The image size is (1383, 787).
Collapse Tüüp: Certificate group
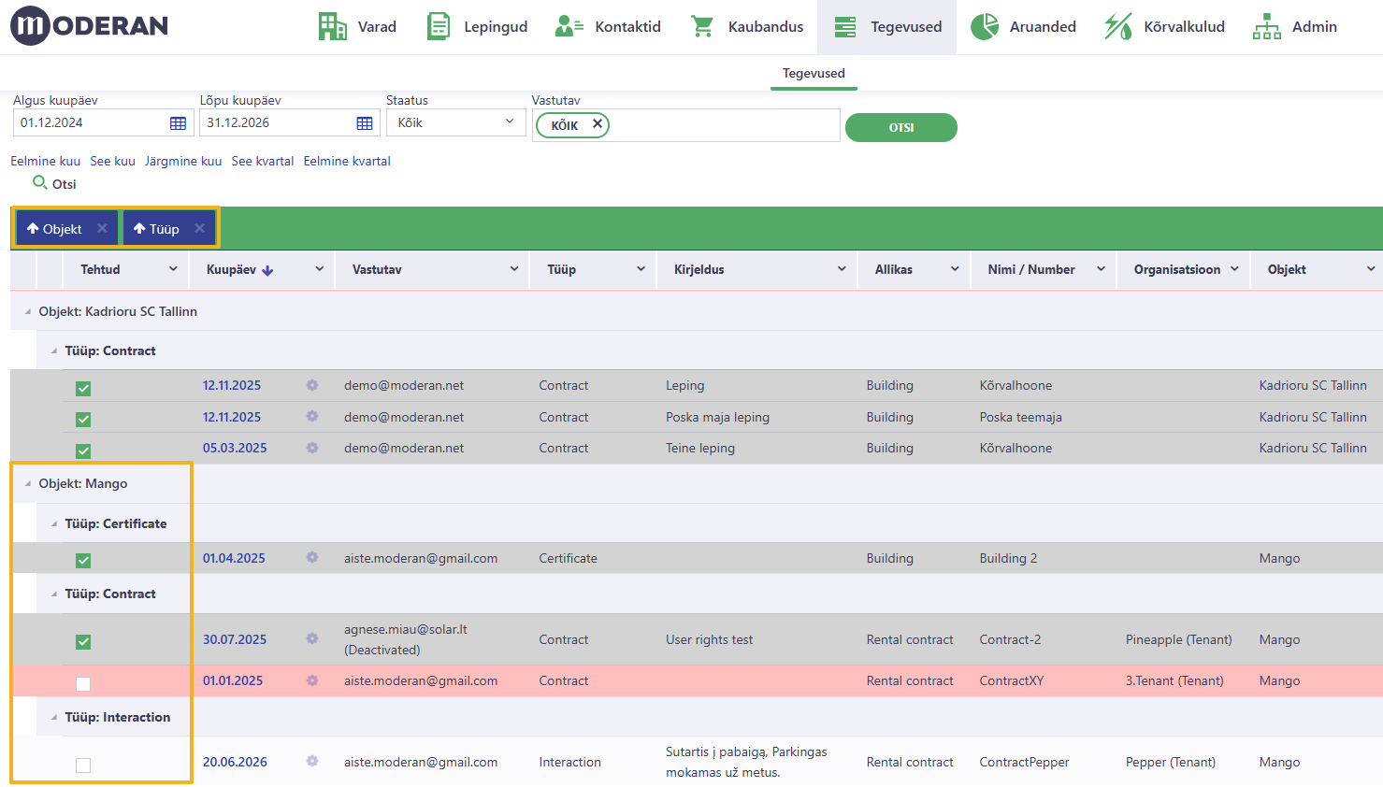click(54, 524)
